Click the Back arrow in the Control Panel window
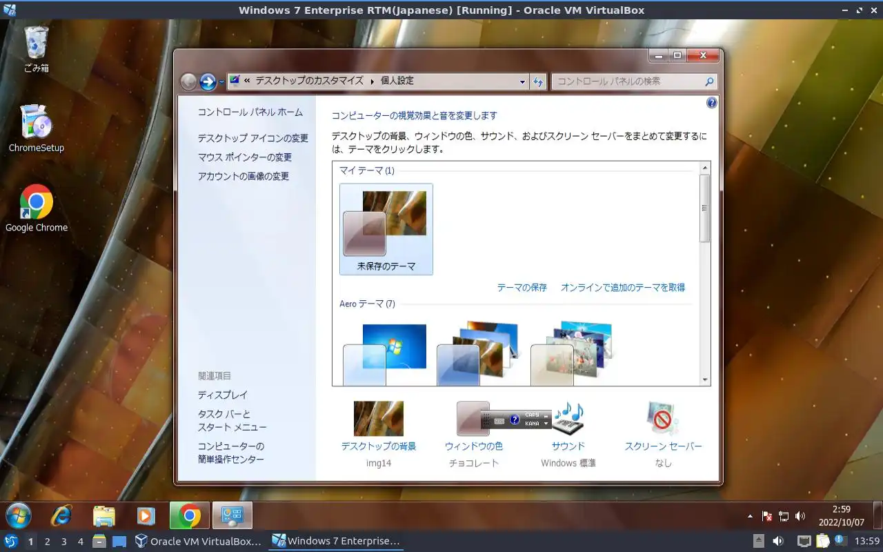The image size is (883, 552). (x=188, y=81)
